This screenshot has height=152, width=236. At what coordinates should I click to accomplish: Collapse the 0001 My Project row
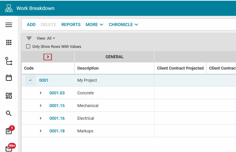30,80
